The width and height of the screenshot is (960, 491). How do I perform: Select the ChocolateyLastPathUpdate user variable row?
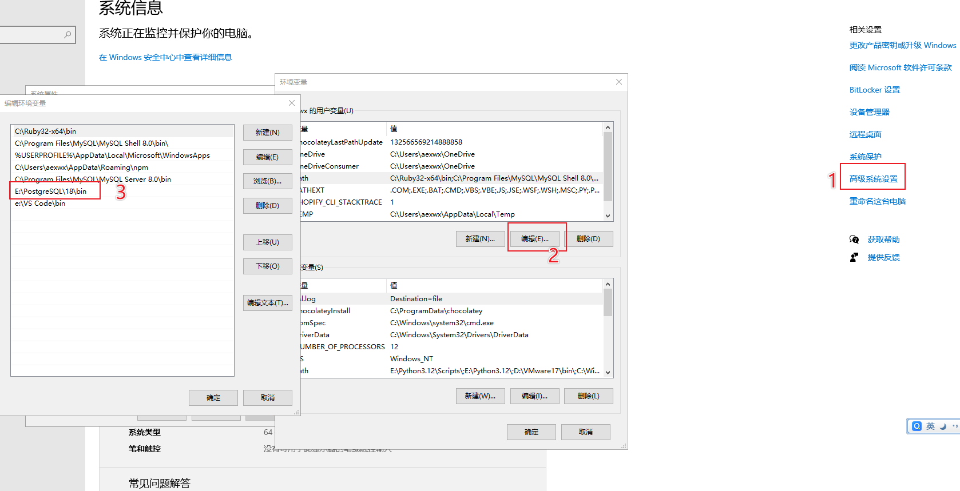451,142
